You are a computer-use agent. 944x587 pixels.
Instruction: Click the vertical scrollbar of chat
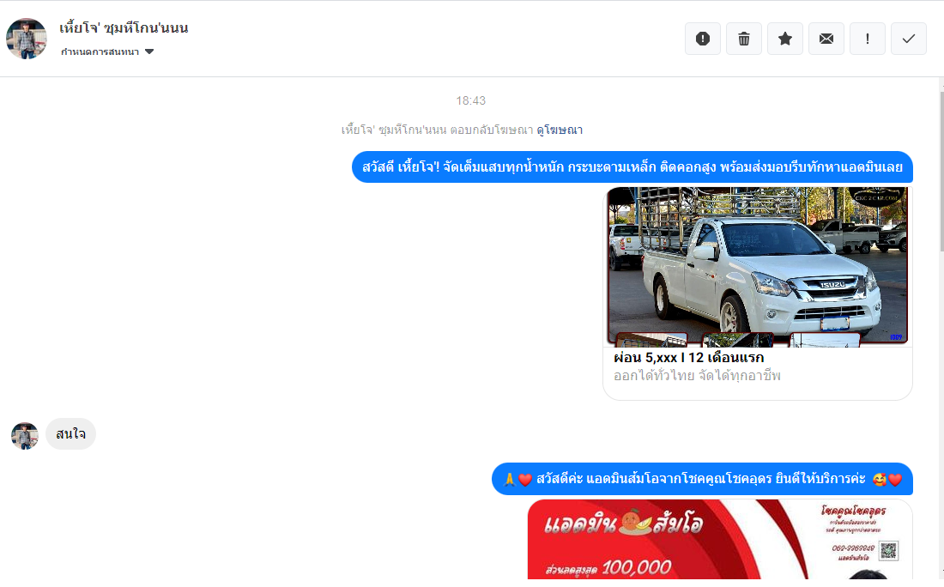click(x=941, y=328)
